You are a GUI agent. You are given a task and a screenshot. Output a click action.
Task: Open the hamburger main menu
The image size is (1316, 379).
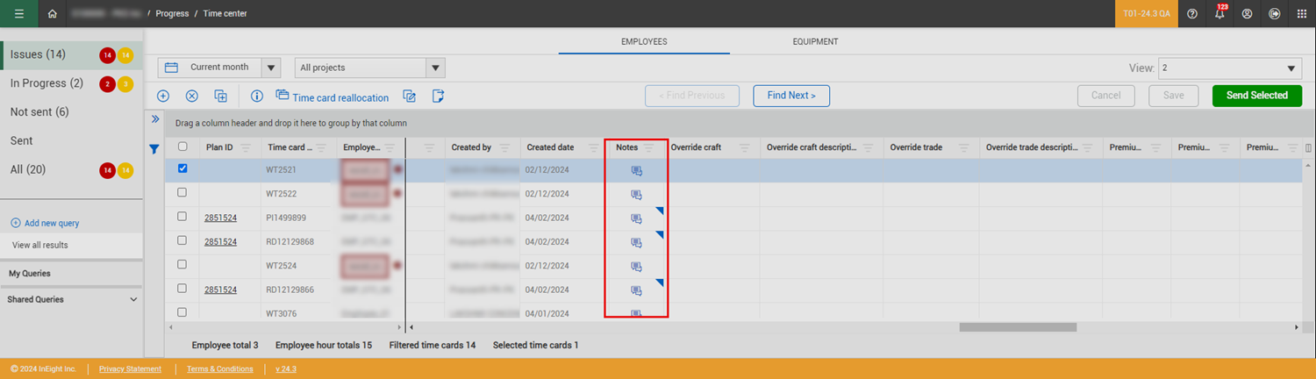pyautogui.click(x=19, y=13)
